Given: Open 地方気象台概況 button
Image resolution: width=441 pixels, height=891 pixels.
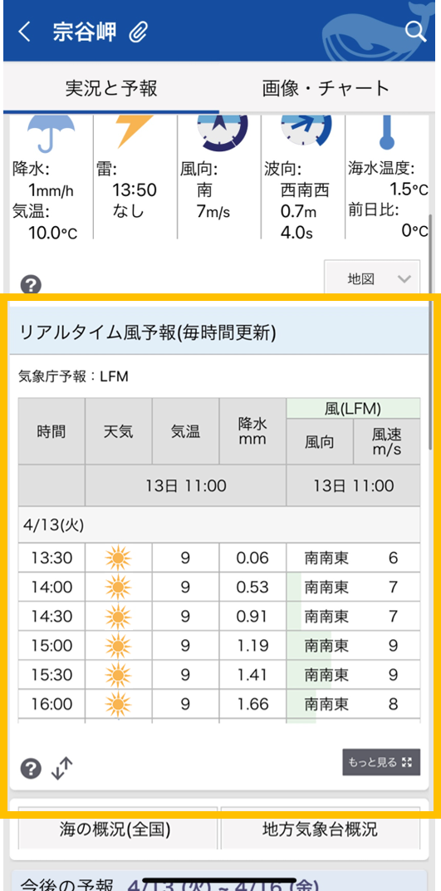Looking at the screenshot, I should [320, 829].
